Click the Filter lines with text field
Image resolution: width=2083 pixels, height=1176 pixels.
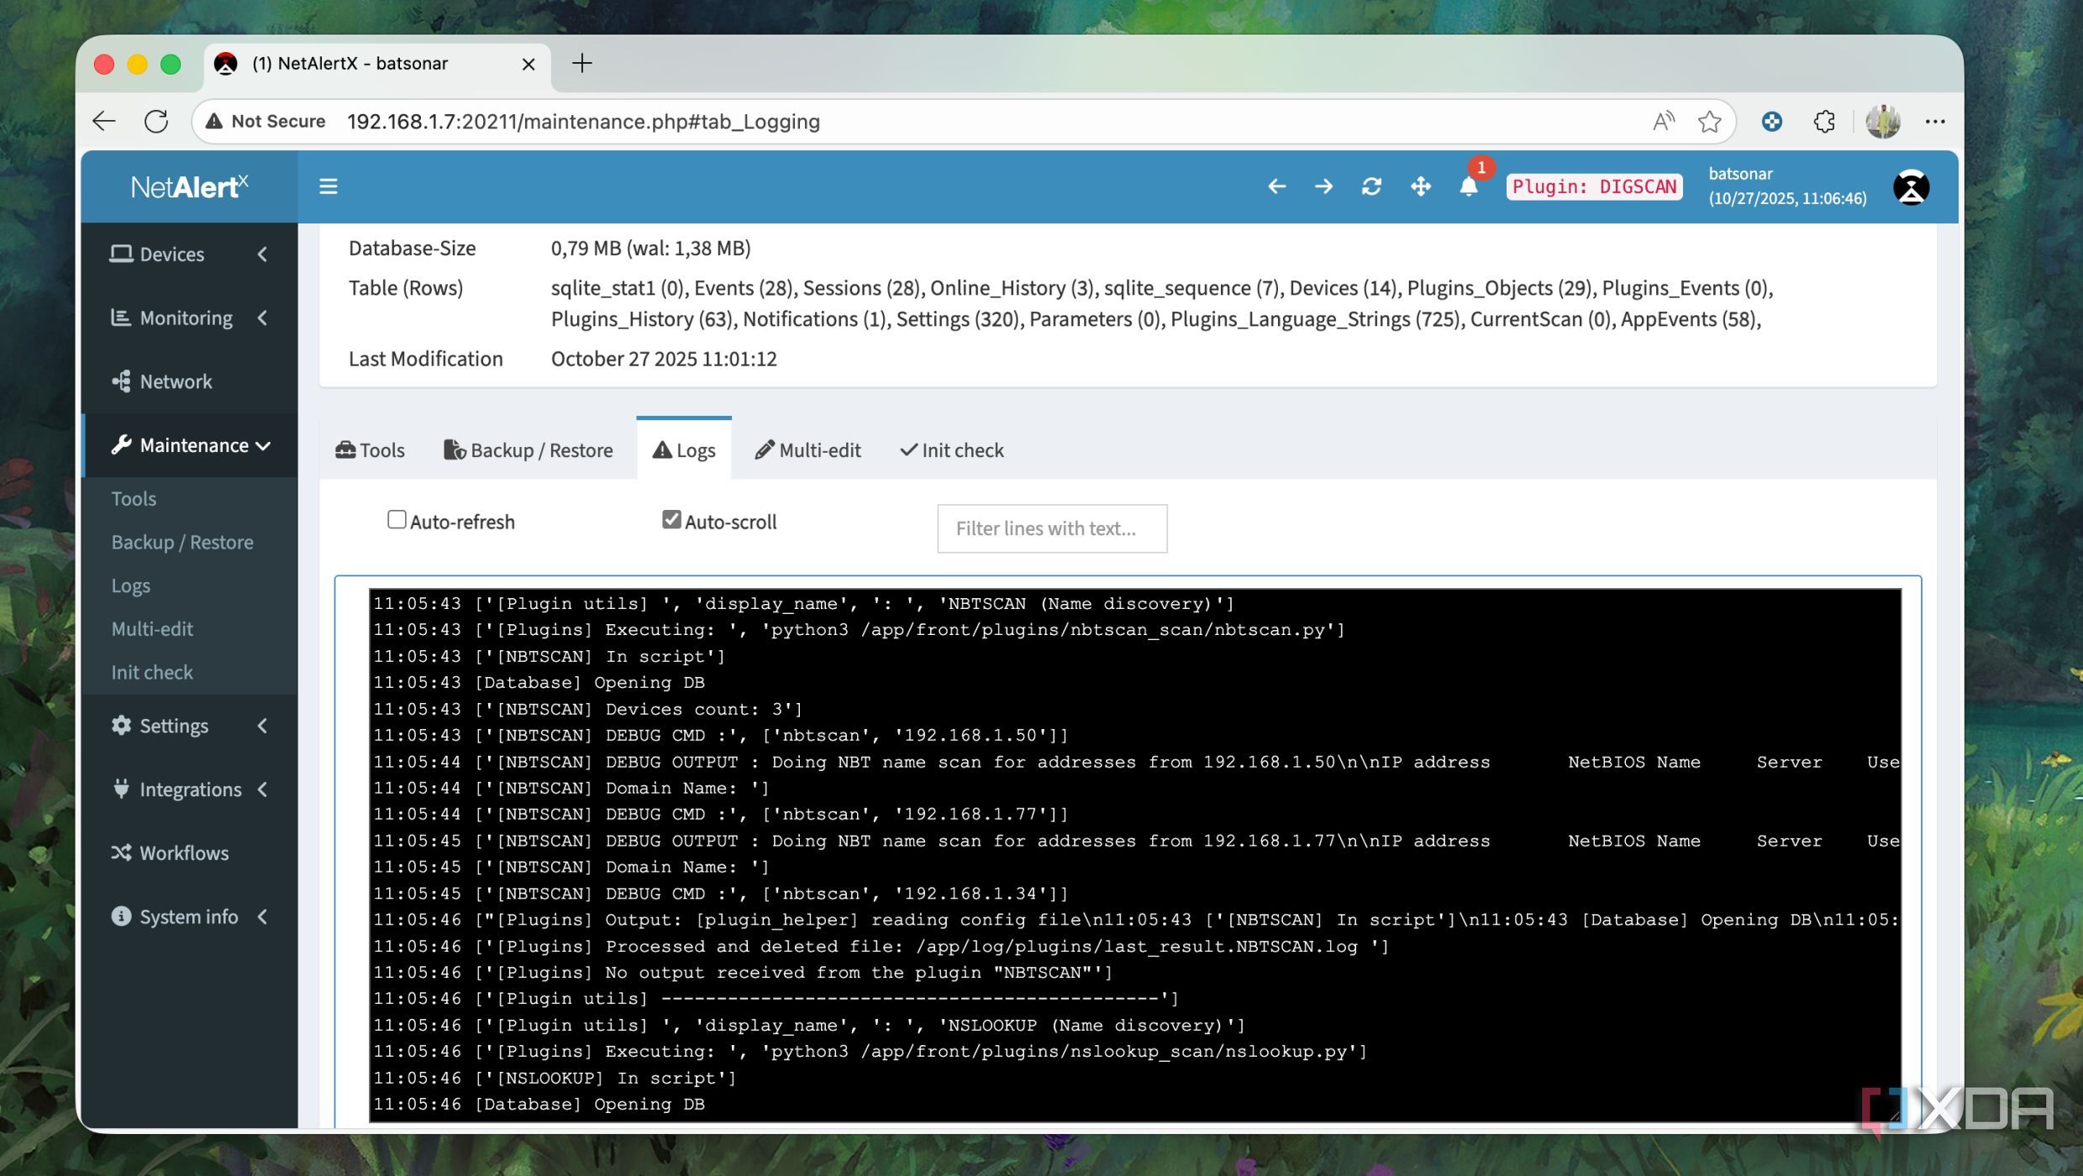[x=1052, y=528]
